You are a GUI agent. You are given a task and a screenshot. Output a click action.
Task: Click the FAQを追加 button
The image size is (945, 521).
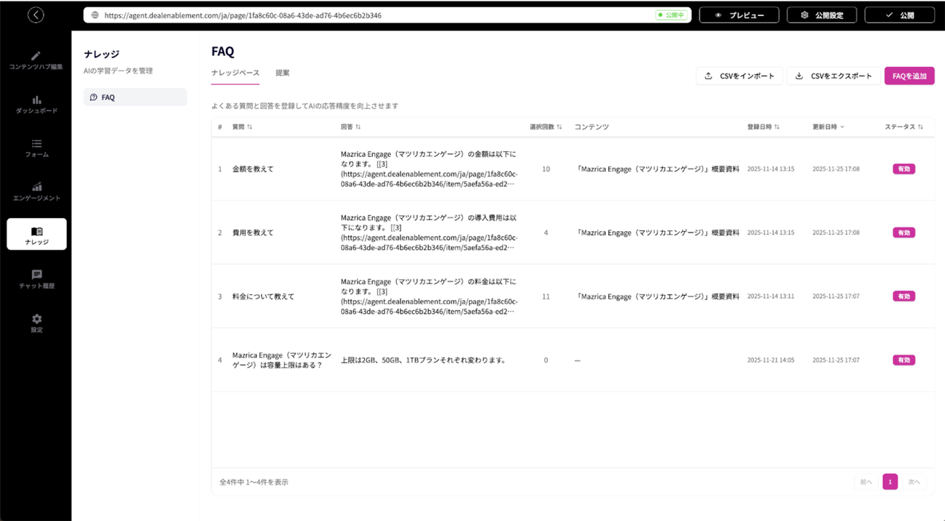909,76
